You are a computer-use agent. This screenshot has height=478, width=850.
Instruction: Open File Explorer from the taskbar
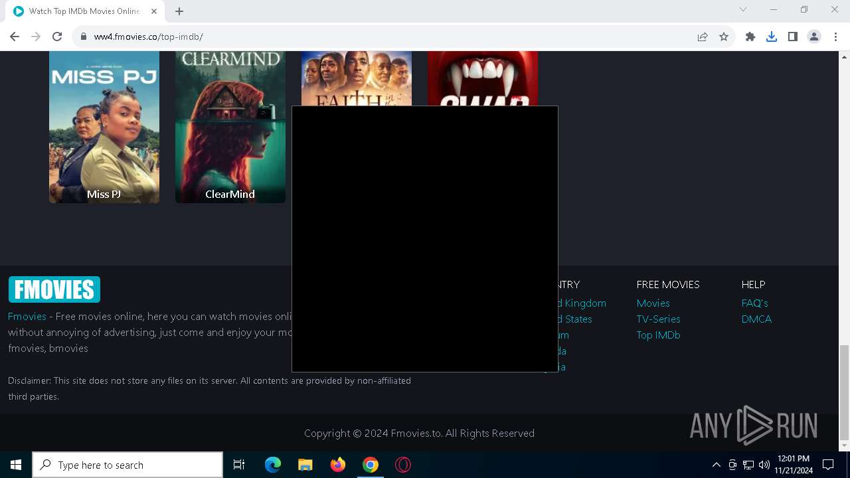coord(305,465)
